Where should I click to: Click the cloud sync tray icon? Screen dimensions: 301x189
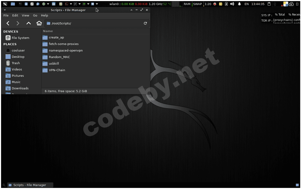click(291, 4)
